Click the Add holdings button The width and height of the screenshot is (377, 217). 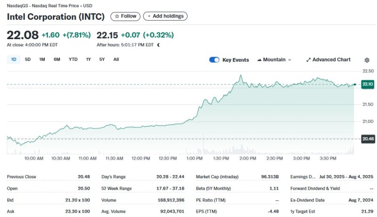click(x=165, y=16)
